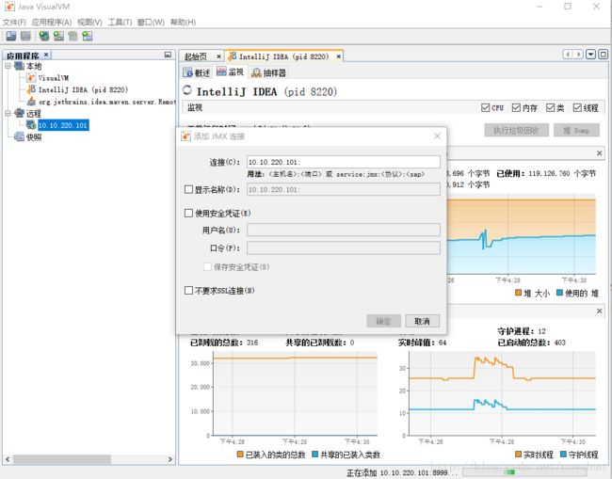
Task: Switch to the 起始页 tab
Action: (x=196, y=57)
